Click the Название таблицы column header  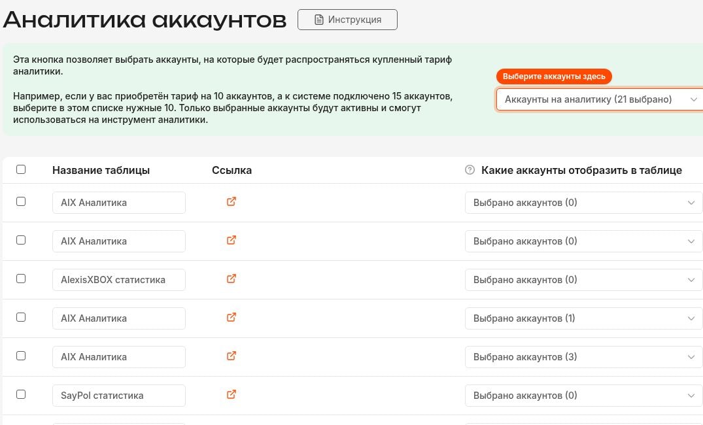(x=101, y=171)
